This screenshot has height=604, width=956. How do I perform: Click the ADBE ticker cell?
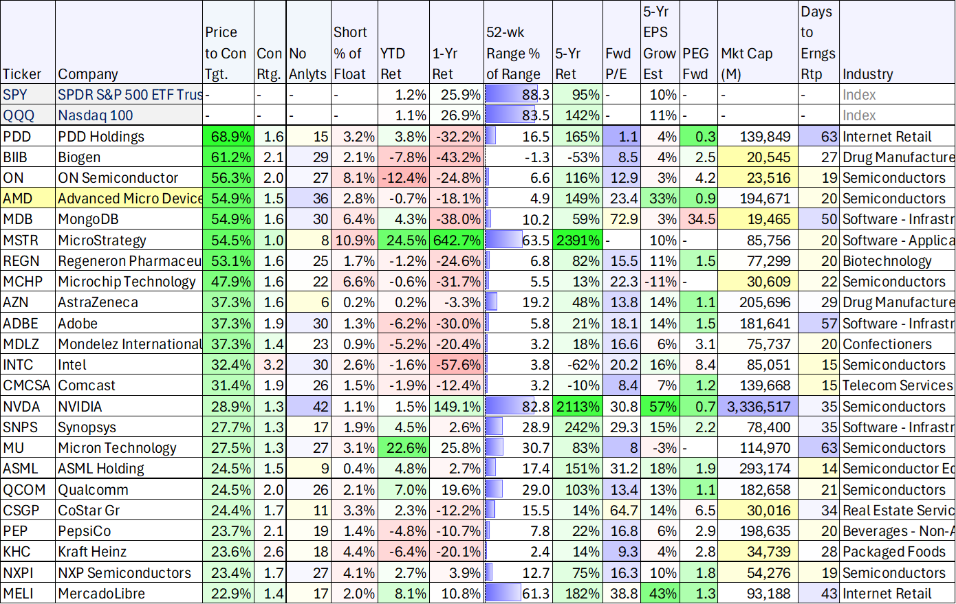pyautogui.click(x=28, y=323)
